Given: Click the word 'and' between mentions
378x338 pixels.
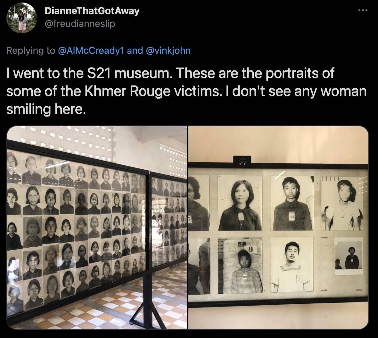Looking at the screenshot, I should coord(135,51).
